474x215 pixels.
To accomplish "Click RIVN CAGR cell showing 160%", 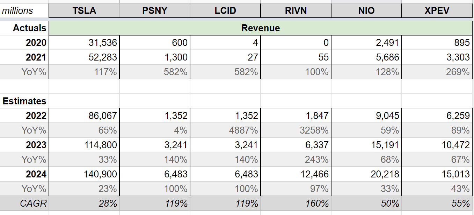I will click(296, 203).
